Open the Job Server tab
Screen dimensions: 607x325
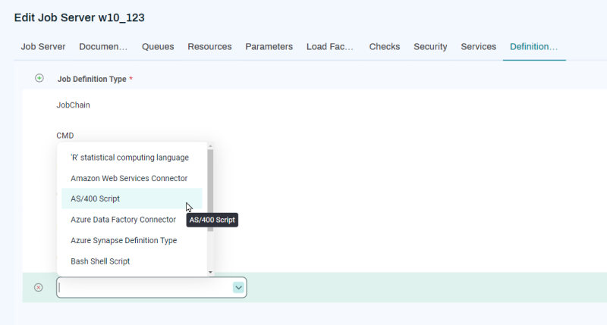coord(42,47)
